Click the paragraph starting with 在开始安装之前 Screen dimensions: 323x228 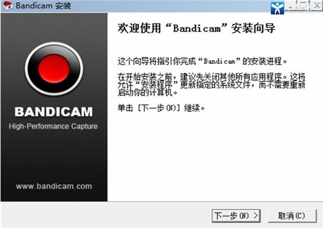coord(212,85)
